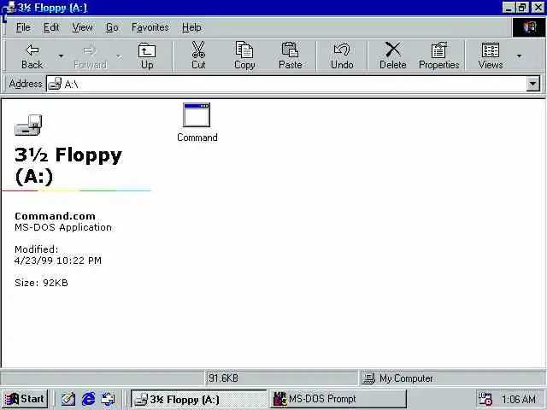
Task: Click the Size: 92KB text
Action: (x=41, y=283)
